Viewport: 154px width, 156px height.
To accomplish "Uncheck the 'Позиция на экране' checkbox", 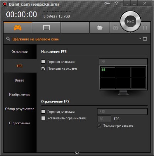I will pyautogui.click(x=43, y=68).
